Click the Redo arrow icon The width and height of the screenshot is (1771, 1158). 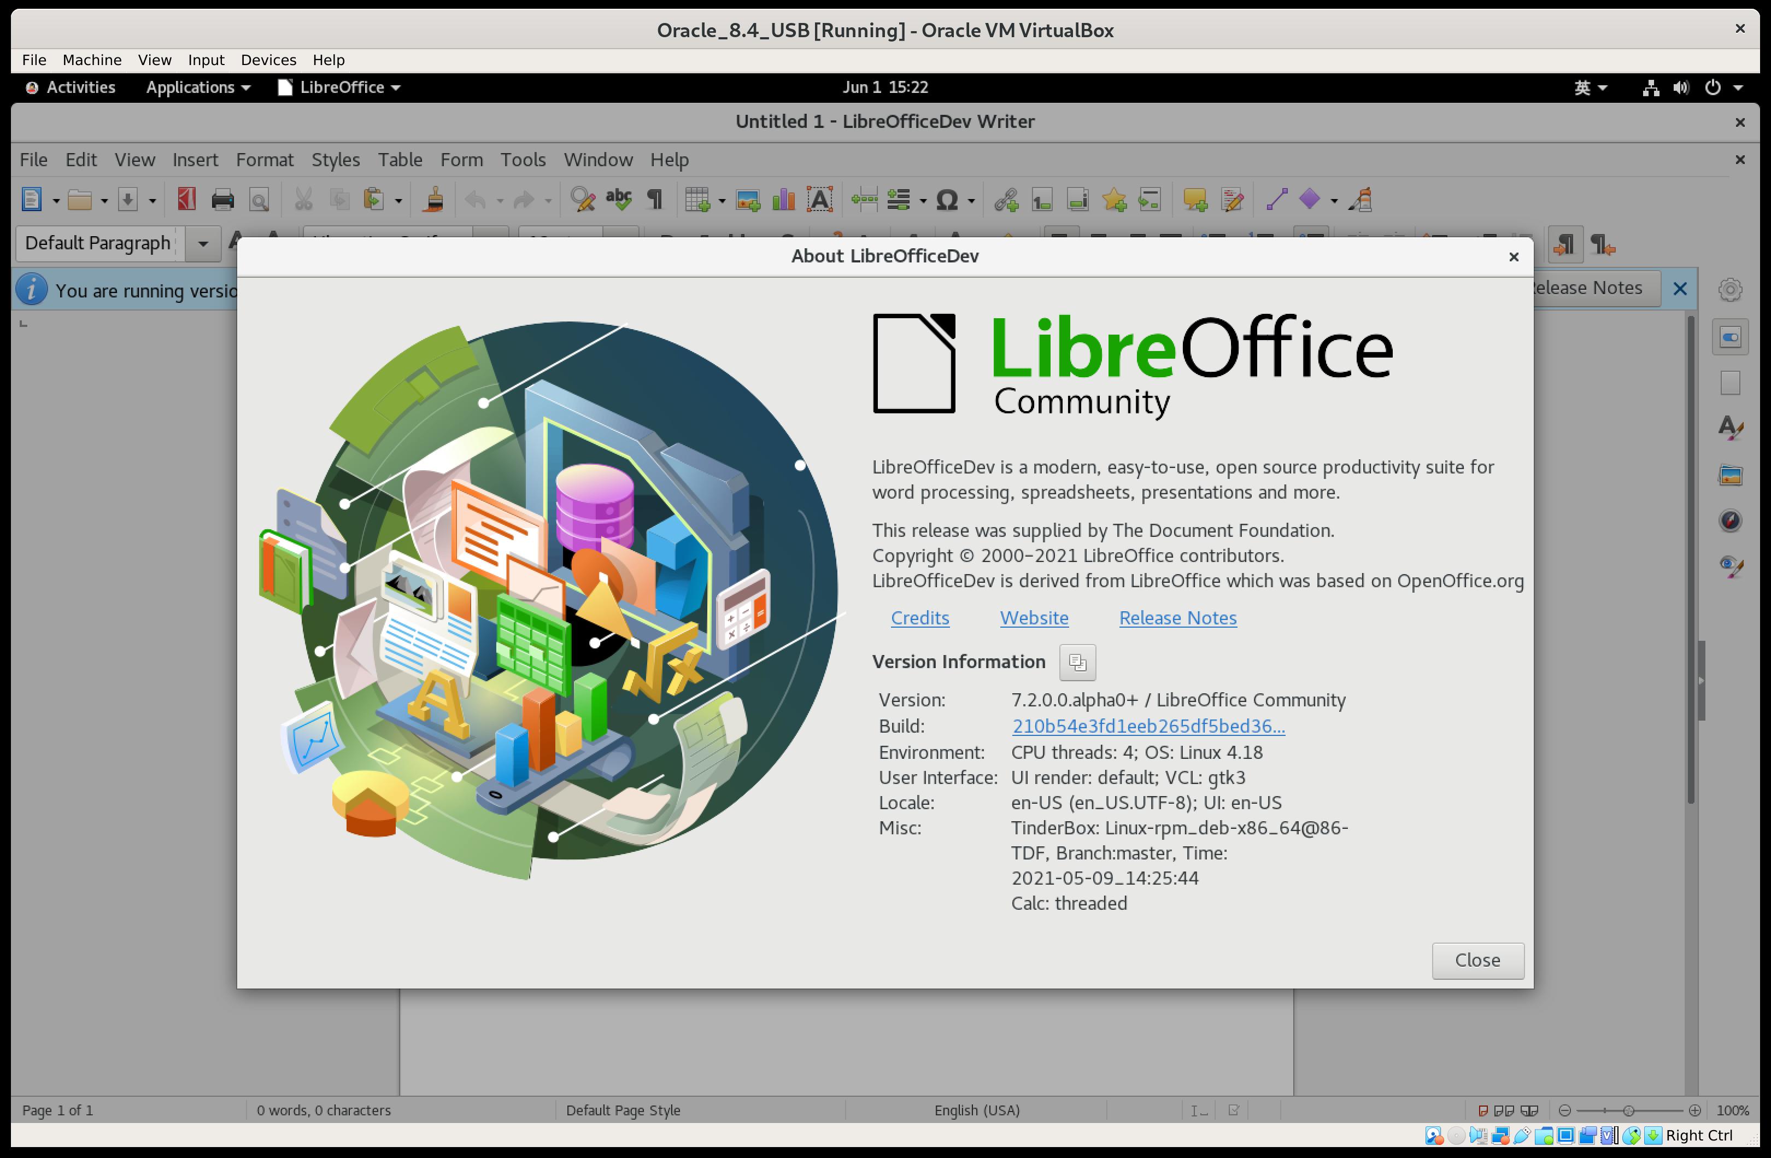tap(524, 200)
